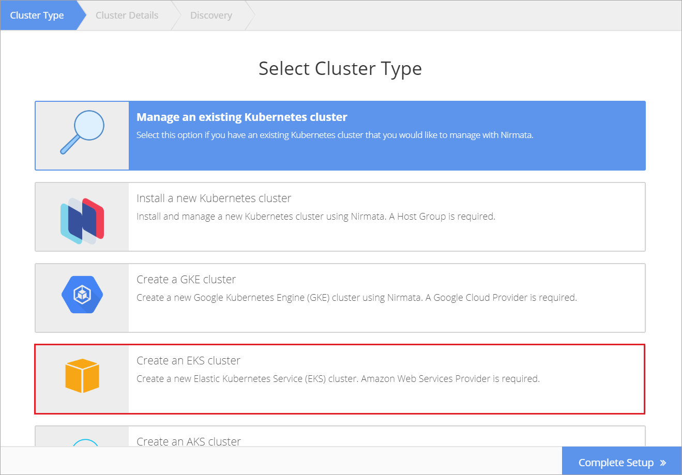
Task: Go to the Discovery step
Action: point(211,16)
